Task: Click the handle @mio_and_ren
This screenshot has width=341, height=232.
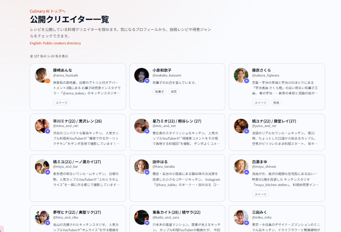Action: coord(164,126)
